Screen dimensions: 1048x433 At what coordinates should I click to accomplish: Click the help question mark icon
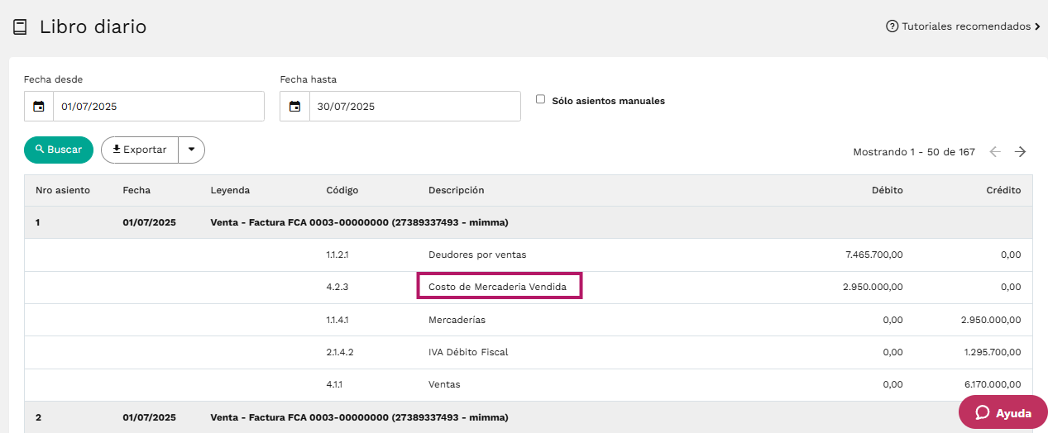pyautogui.click(x=892, y=26)
